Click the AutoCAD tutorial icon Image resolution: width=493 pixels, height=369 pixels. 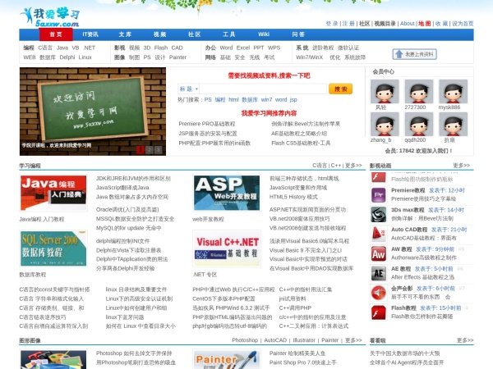[378, 233]
